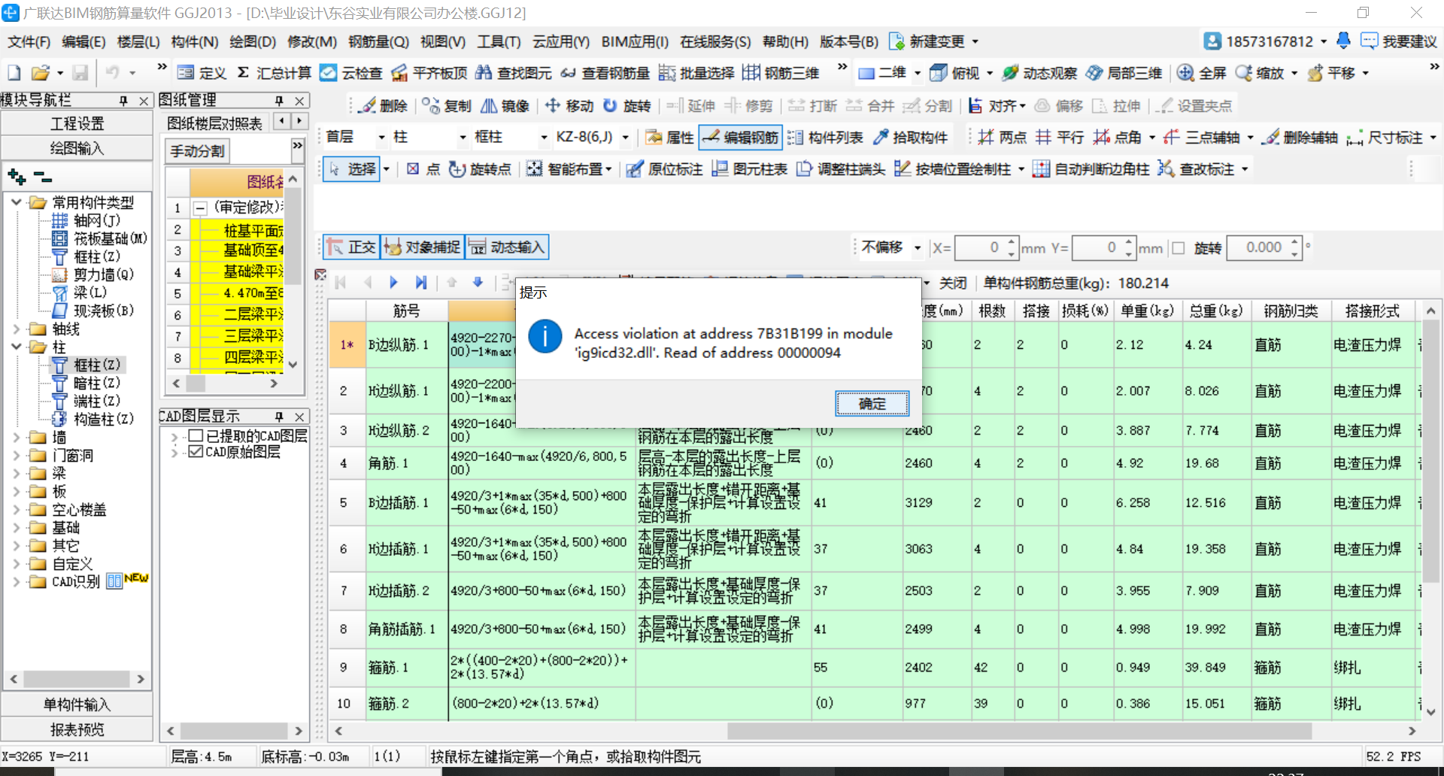Collapse the 常用构件类型 tree node
Viewport: 1444px width, 776px height.
(16, 202)
